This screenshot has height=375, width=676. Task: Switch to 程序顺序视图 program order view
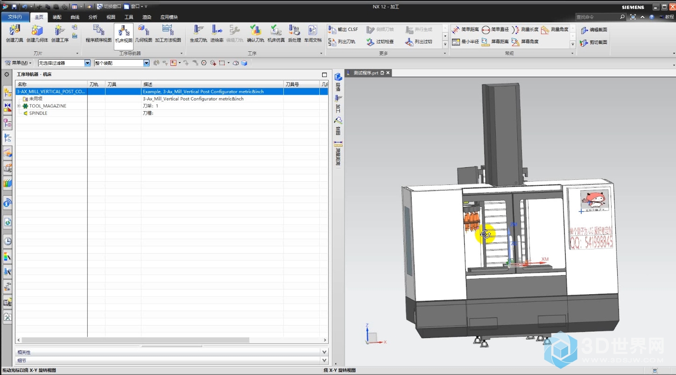coord(99,34)
